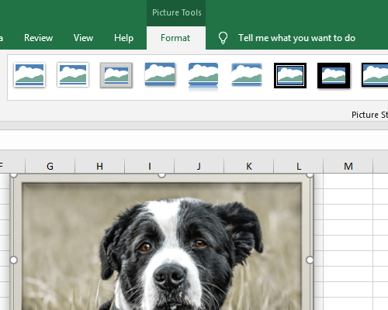The height and width of the screenshot is (310, 388).
Task: Apply Double Frame Black picture style
Action: click(x=290, y=75)
